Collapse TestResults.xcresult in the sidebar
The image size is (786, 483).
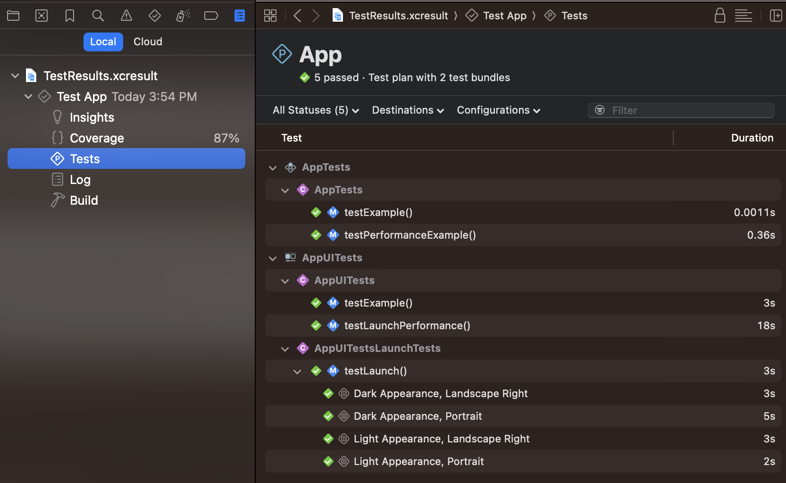pos(15,75)
